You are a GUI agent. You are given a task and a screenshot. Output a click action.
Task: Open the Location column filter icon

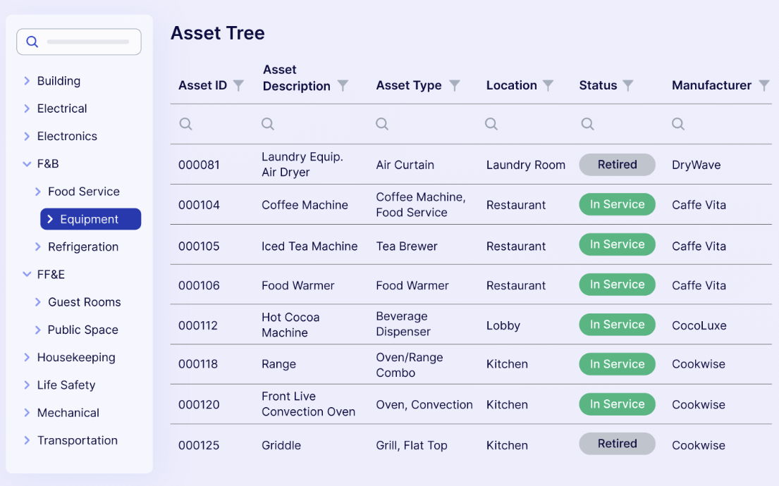pos(548,85)
